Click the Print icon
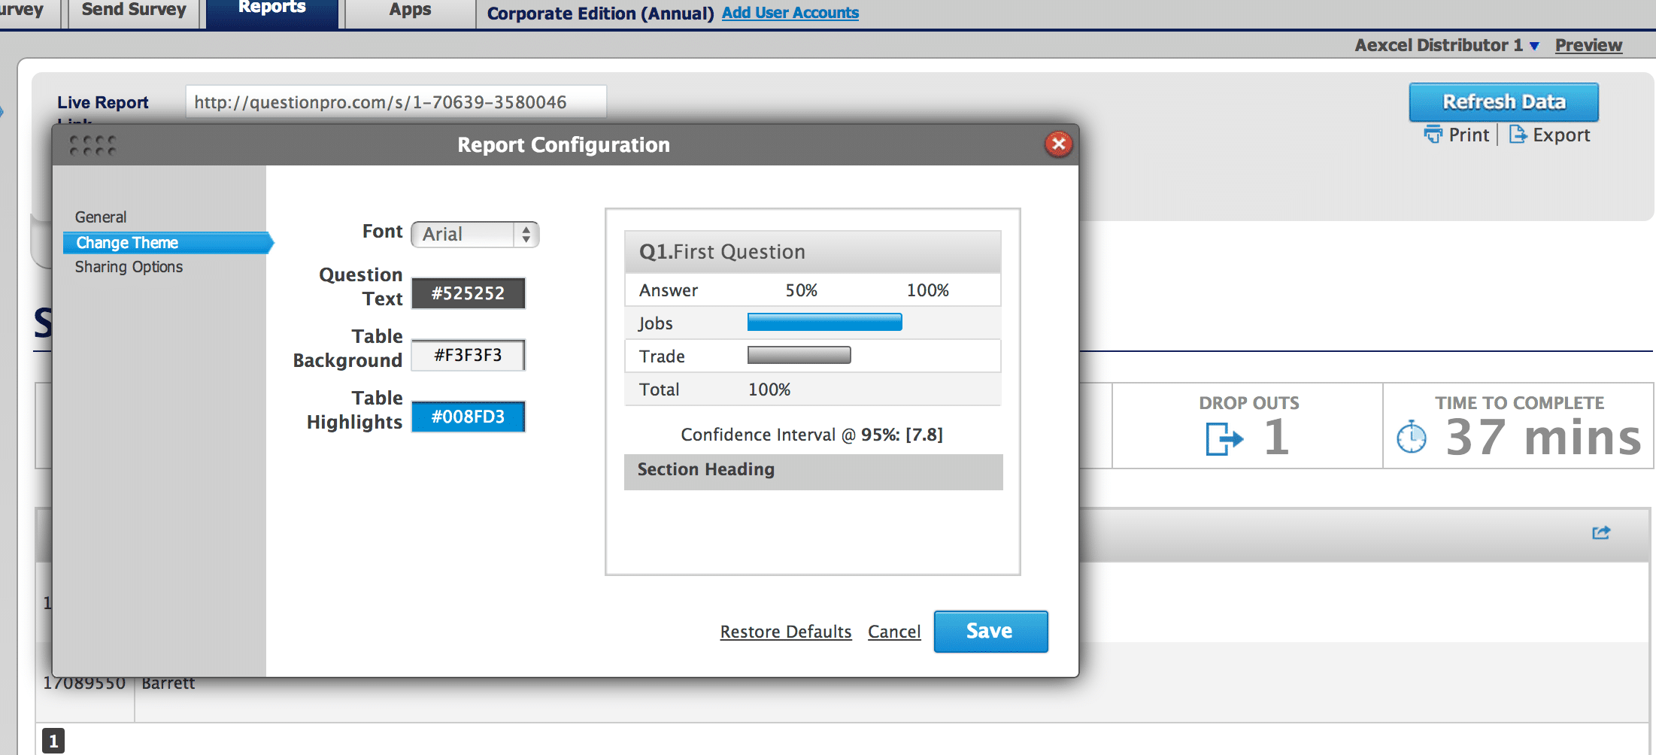This screenshot has width=1656, height=755. click(1433, 135)
